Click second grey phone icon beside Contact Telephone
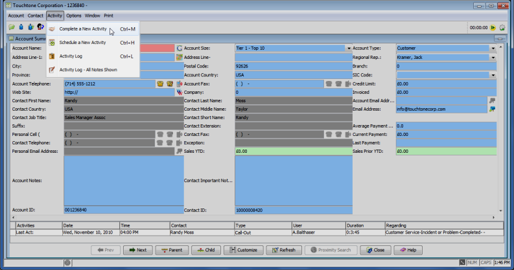 click(169, 142)
